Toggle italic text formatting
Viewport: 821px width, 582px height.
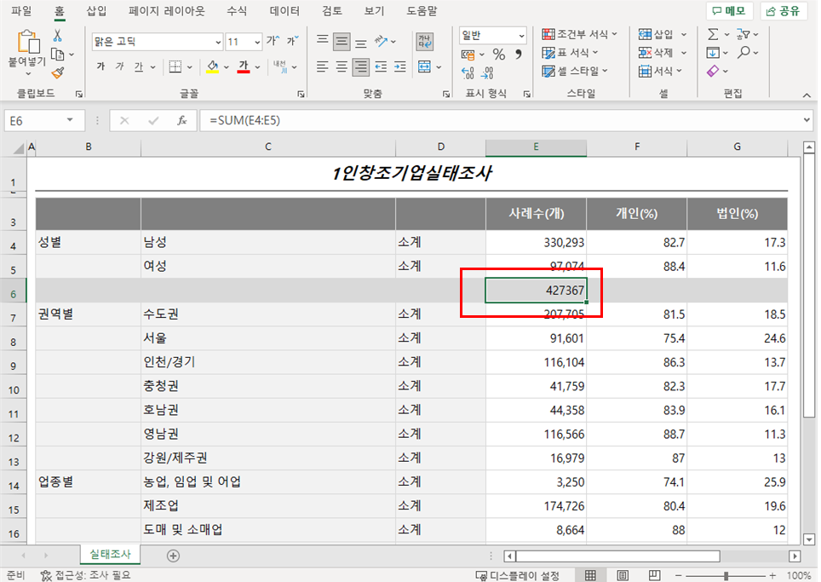pos(119,66)
